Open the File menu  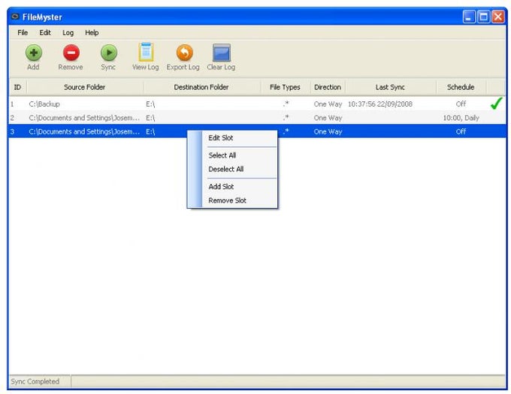point(23,32)
